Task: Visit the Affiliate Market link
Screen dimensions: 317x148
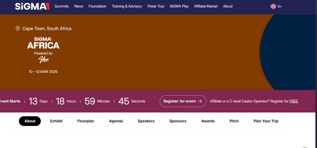Action: (x=206, y=6)
